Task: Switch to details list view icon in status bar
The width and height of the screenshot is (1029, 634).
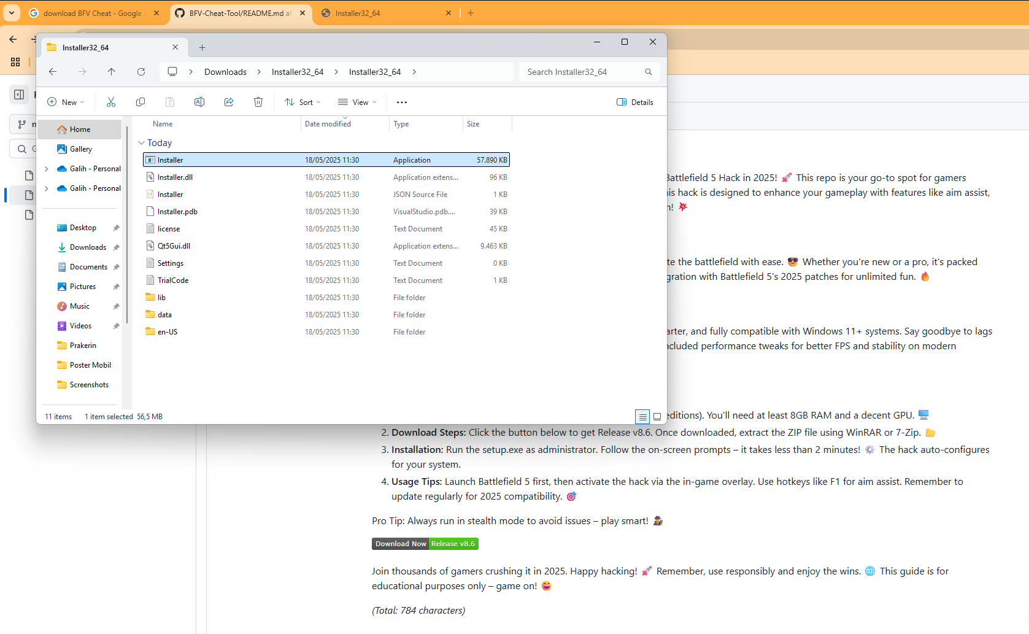Action: click(642, 417)
